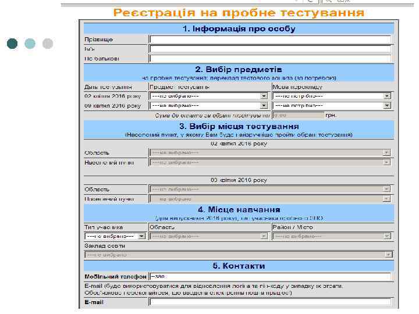Click the Мобільний телефон input field
Viewport: 419px width, 314px height.
(270, 277)
